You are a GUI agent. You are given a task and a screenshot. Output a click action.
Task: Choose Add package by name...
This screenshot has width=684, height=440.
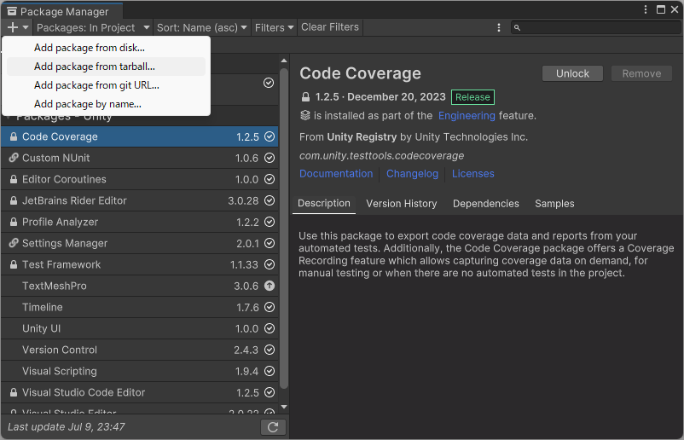click(106, 104)
